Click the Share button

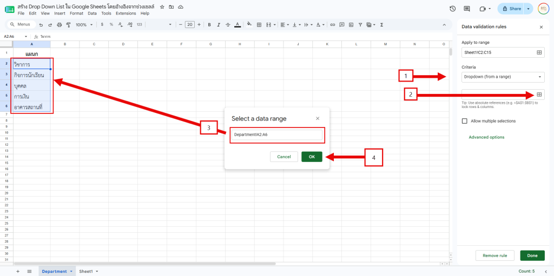pos(511,9)
